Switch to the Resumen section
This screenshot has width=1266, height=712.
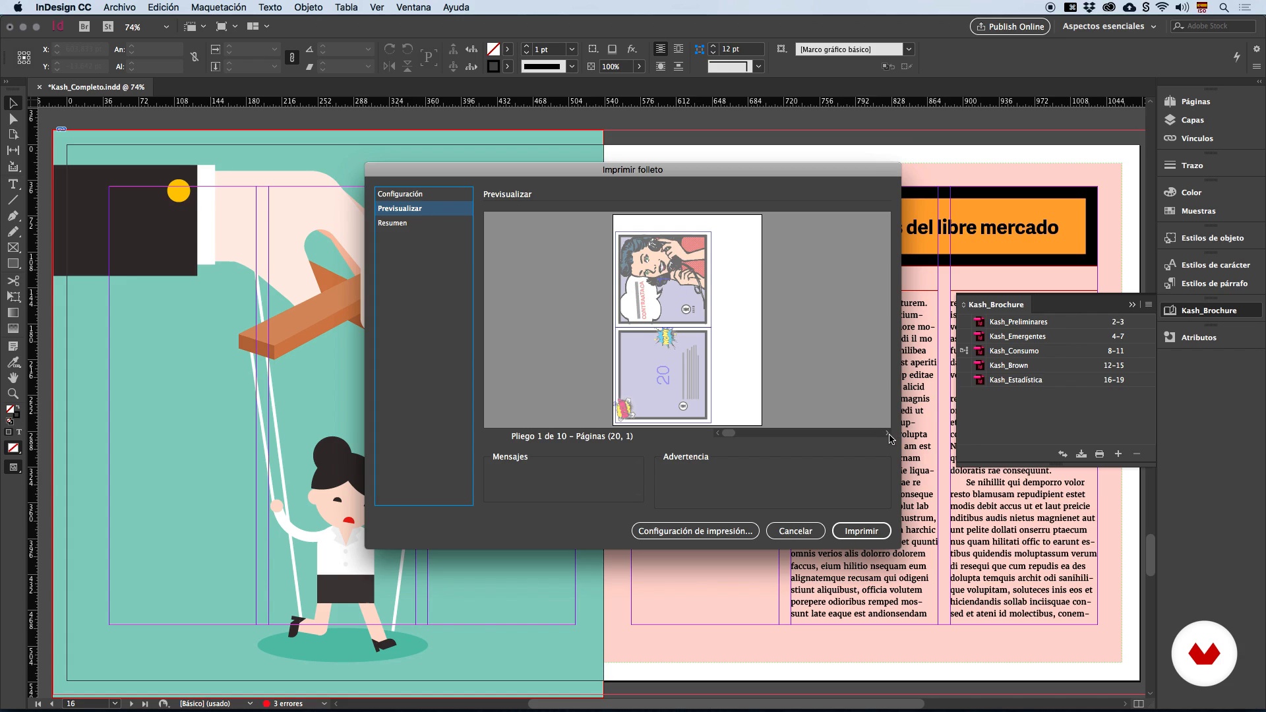tap(392, 223)
